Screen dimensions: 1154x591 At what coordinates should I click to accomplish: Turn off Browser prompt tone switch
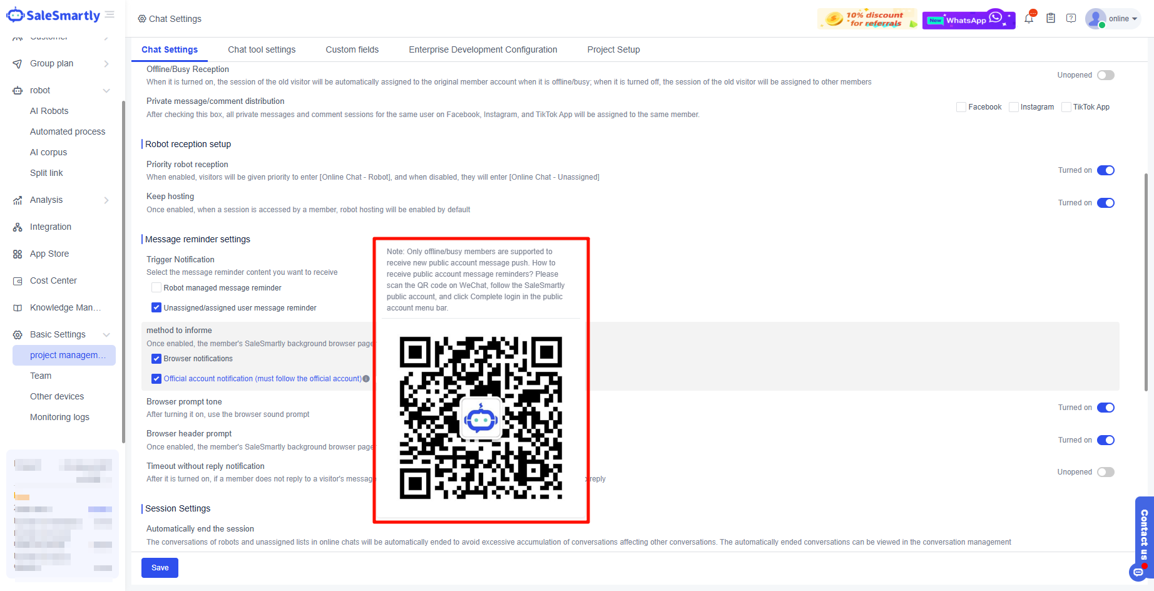1106,408
